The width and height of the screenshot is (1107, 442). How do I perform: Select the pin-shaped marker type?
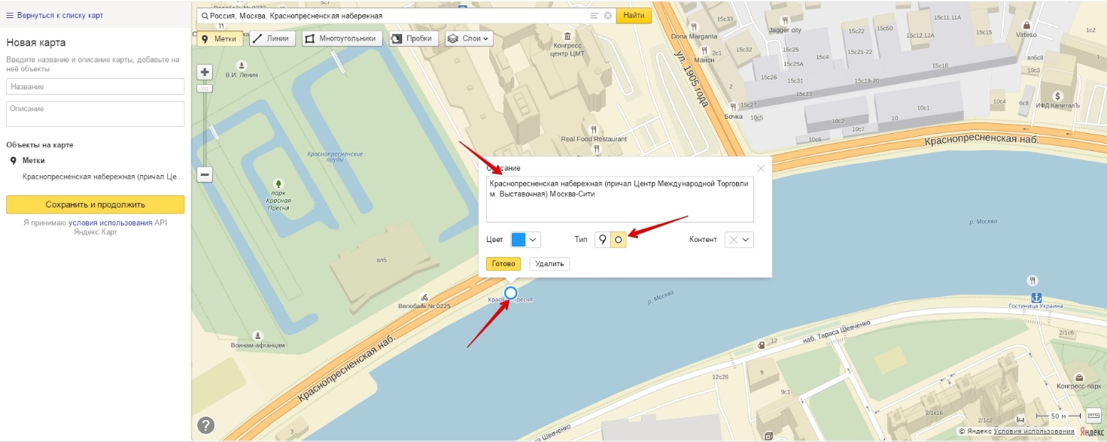click(x=602, y=240)
